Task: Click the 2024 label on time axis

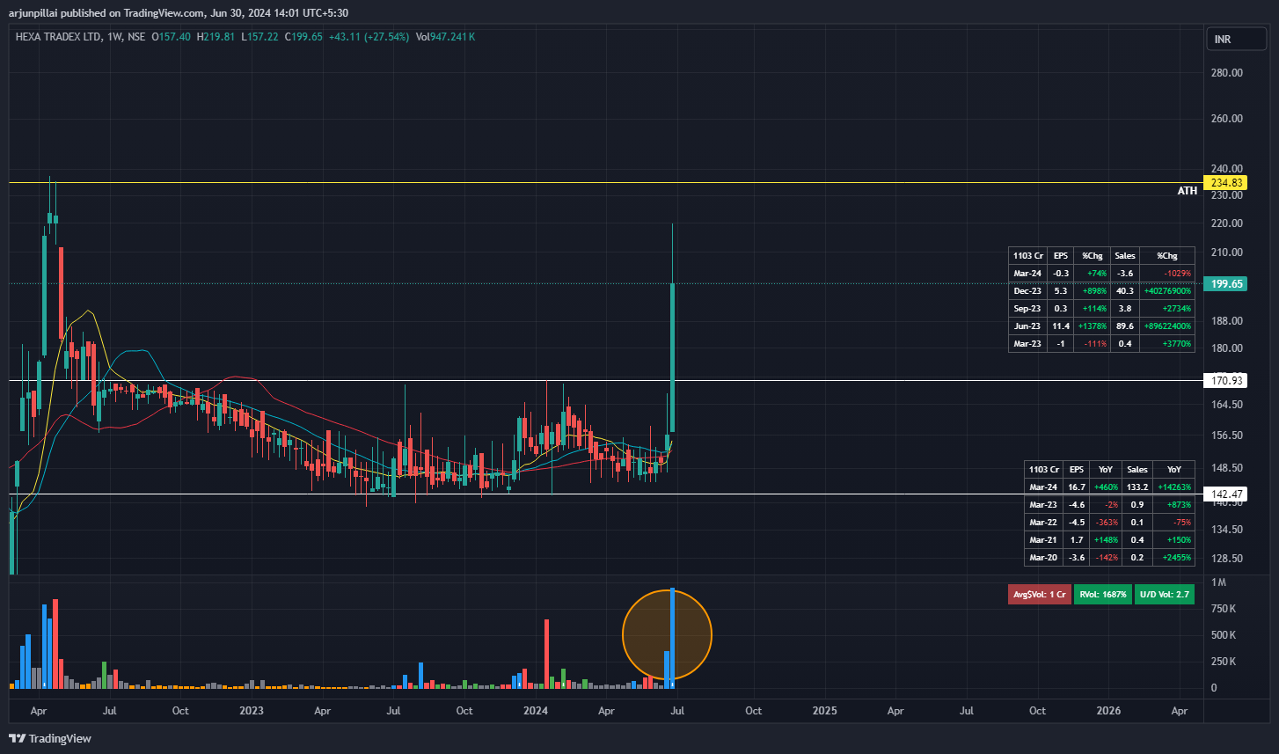Action: [x=535, y=710]
